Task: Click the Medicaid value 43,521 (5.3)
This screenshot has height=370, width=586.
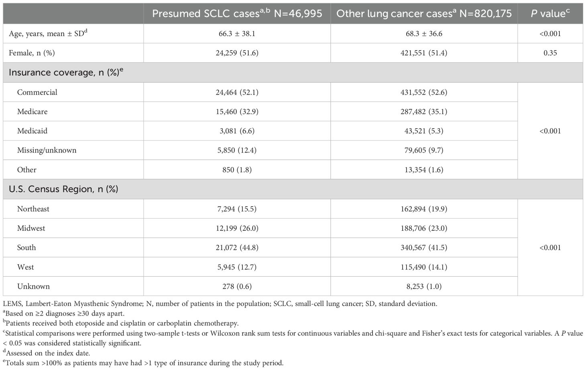Action: [424, 131]
